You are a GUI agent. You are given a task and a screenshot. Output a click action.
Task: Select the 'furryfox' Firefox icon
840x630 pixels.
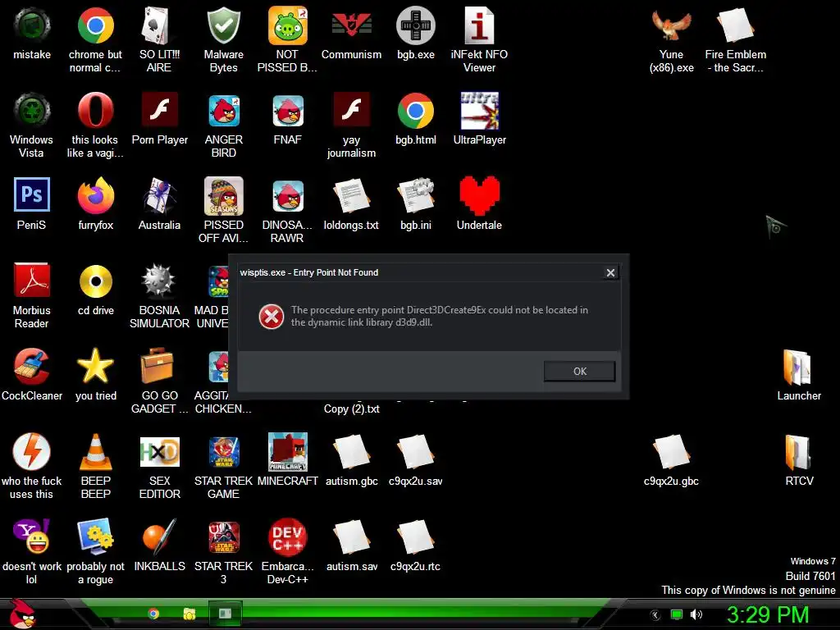95,196
